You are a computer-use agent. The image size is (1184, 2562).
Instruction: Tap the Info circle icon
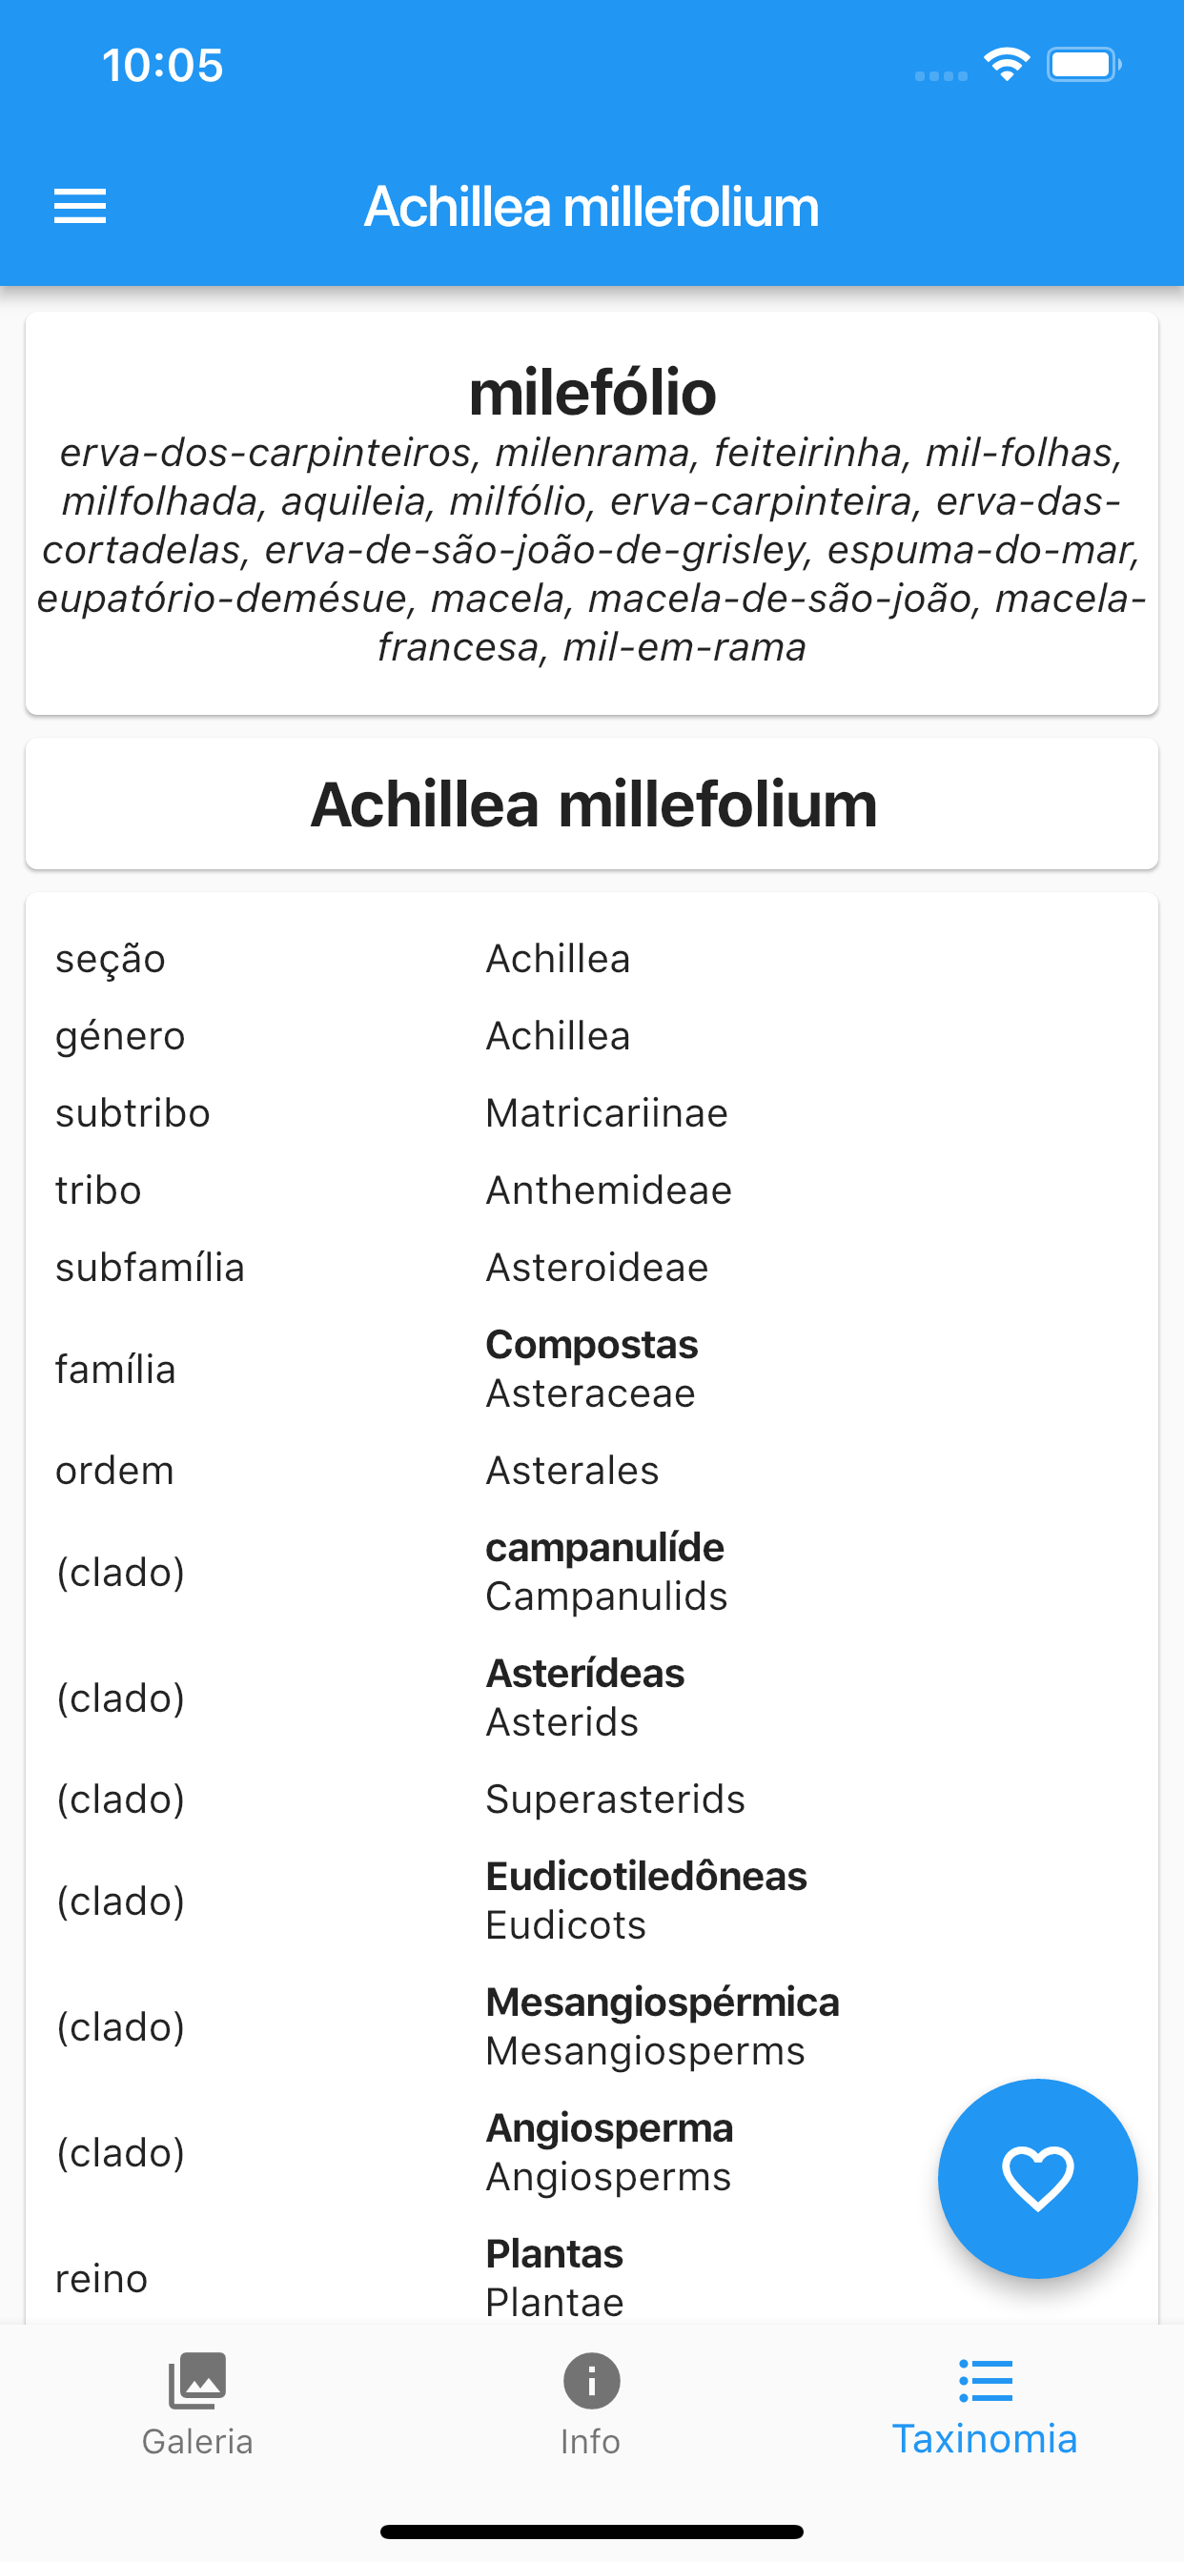click(591, 2380)
